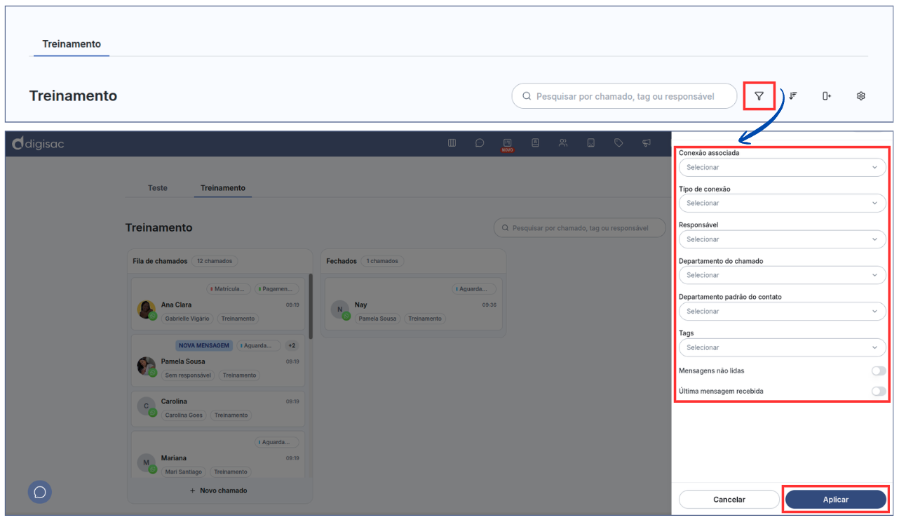The height and width of the screenshot is (520, 899).
Task: Click the Cancelar button
Action: (x=729, y=500)
